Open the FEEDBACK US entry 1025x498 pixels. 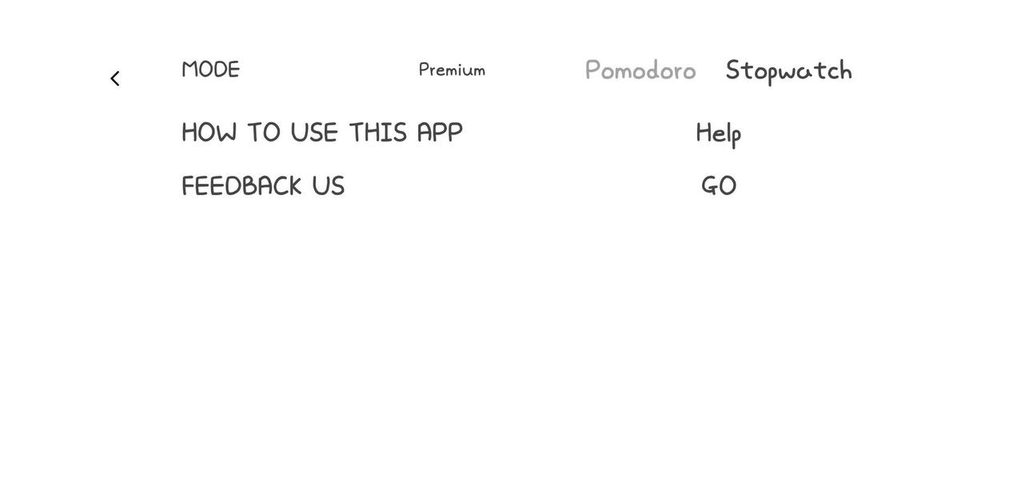[x=263, y=185]
